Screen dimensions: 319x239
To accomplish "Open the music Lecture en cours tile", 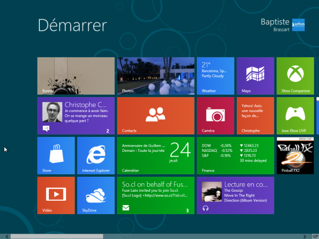I will tap(235, 195).
